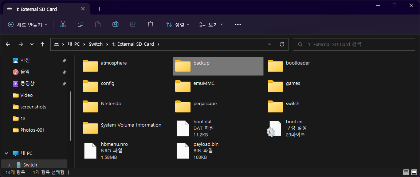This screenshot has height=177, width=420.
Task: Select the highlighted backup folder
Action: [218, 66]
